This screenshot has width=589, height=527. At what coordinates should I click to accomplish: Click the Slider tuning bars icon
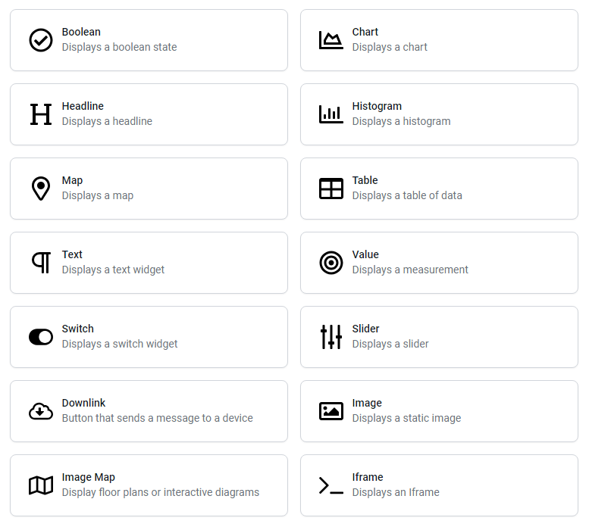331,337
